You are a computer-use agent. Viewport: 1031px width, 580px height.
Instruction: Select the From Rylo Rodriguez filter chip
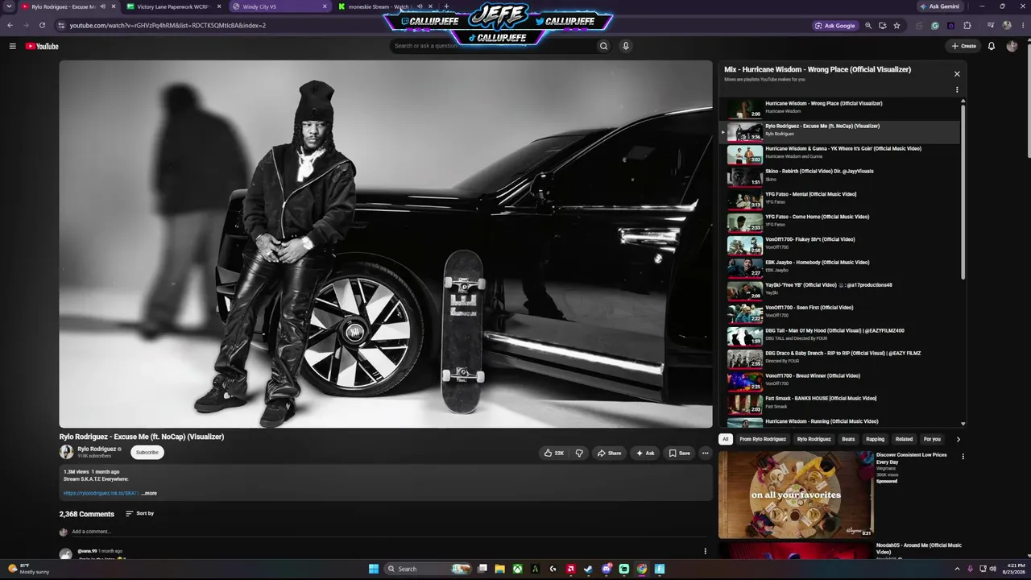pyautogui.click(x=763, y=439)
